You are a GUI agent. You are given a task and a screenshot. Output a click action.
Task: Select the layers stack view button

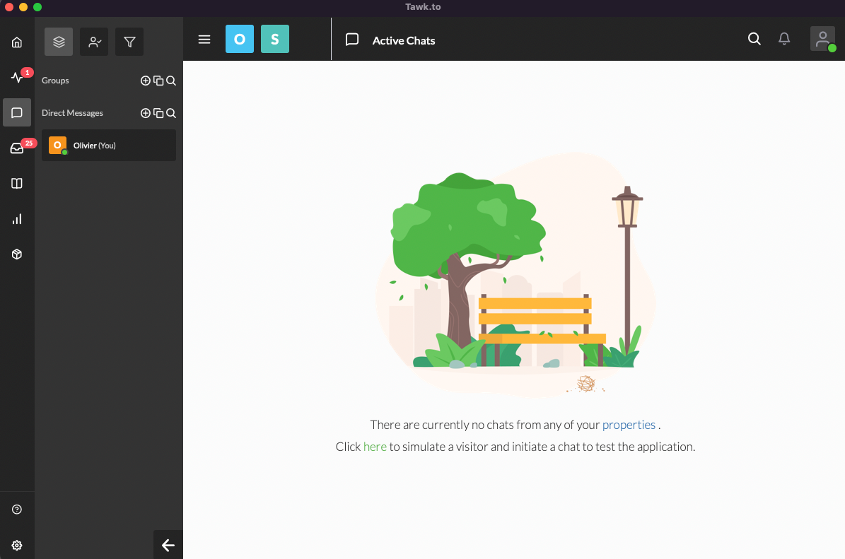point(59,42)
